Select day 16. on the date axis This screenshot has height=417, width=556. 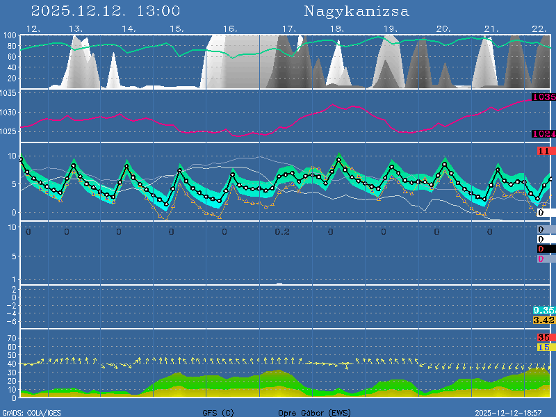230,28
